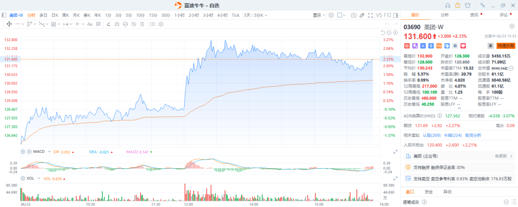Switch to the 资金 bottom tab
The width and height of the screenshot is (518, 207).
point(429,192)
